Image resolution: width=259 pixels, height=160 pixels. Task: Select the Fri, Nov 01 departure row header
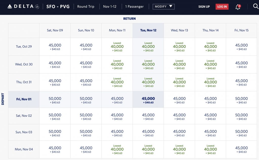pos(24,99)
